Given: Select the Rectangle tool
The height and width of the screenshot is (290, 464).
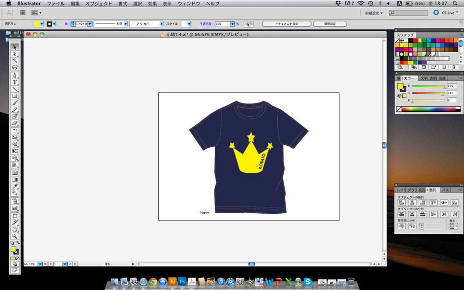Looking at the screenshot, I should (14, 96).
